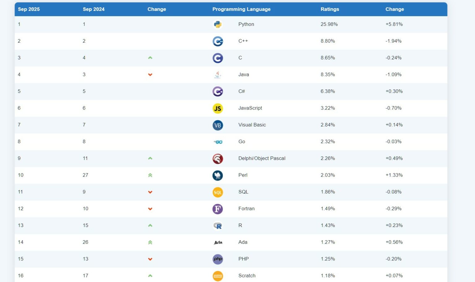475x282 pixels.
Task: Click the double green arrow in Perl row
Action: [x=150, y=175]
